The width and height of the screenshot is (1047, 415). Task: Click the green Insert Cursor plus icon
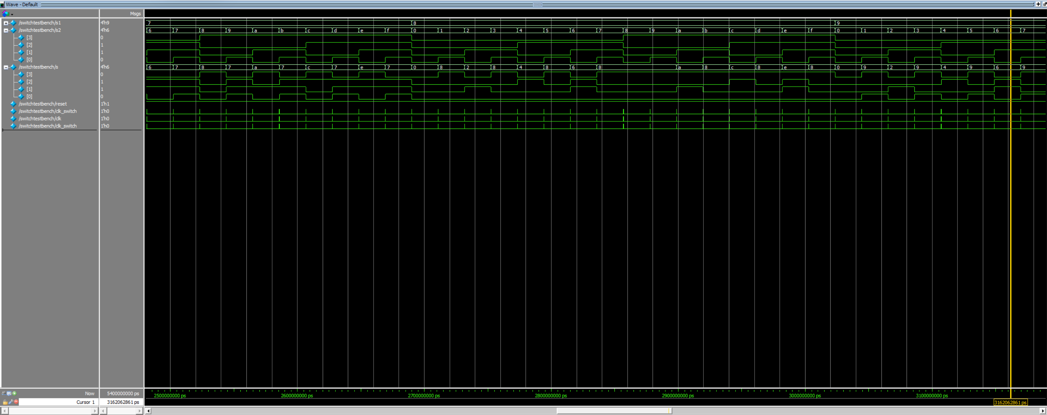click(15, 393)
